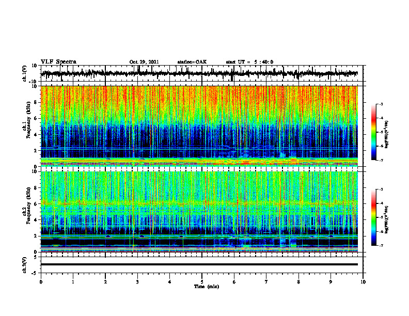Image resolution: width=409 pixels, height=316 pixels.
Task: Click time axis tick label '8'
Action: pyautogui.click(x=298, y=282)
